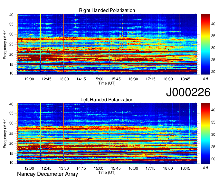
Task: Click the J000226 label
Action: pos(188,92)
